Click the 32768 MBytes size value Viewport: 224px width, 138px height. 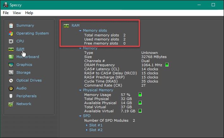pyautogui.click(x=154, y=57)
